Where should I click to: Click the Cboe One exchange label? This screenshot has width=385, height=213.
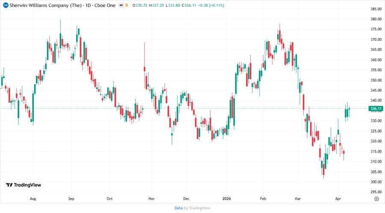(105, 5)
